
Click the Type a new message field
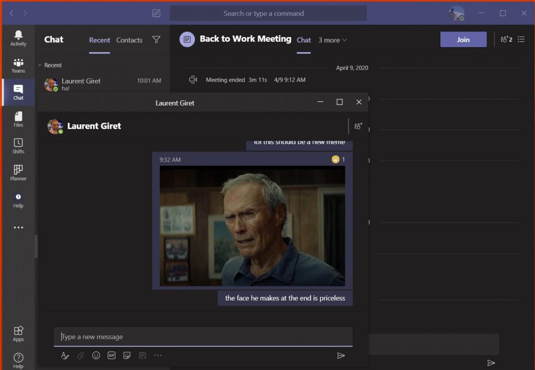point(203,337)
